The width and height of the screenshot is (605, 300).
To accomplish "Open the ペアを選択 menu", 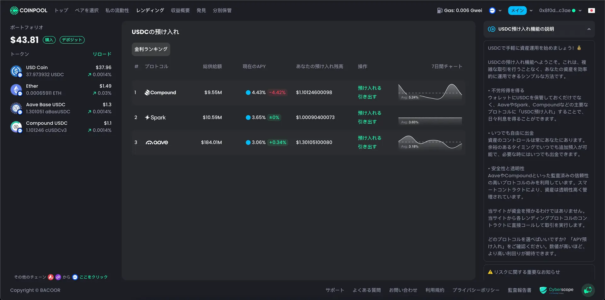I will tap(87, 10).
